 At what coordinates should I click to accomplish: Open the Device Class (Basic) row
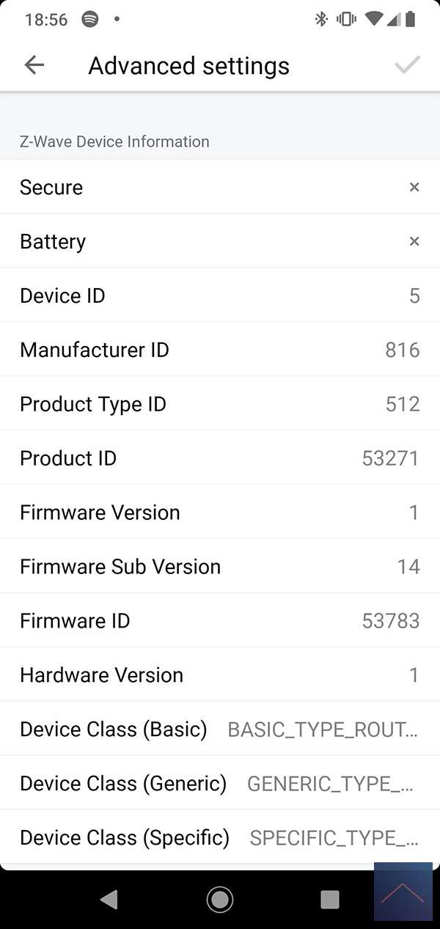point(220,729)
